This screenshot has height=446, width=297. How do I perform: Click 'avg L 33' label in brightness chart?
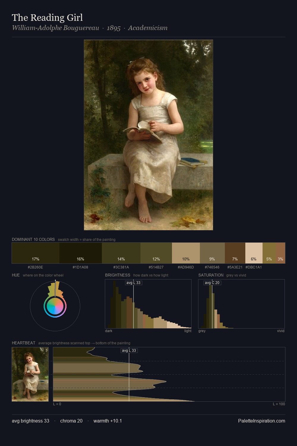[x=133, y=283]
